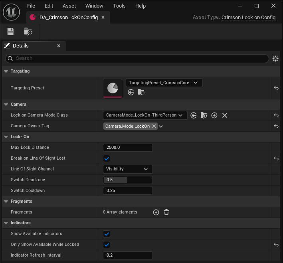Clear the Lock on Camera Mode Class value

tap(224, 115)
